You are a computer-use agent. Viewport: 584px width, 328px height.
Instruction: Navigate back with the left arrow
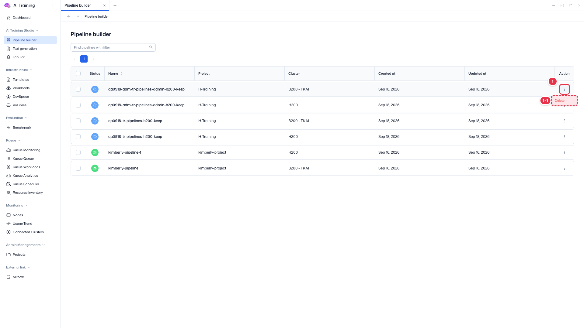click(69, 16)
